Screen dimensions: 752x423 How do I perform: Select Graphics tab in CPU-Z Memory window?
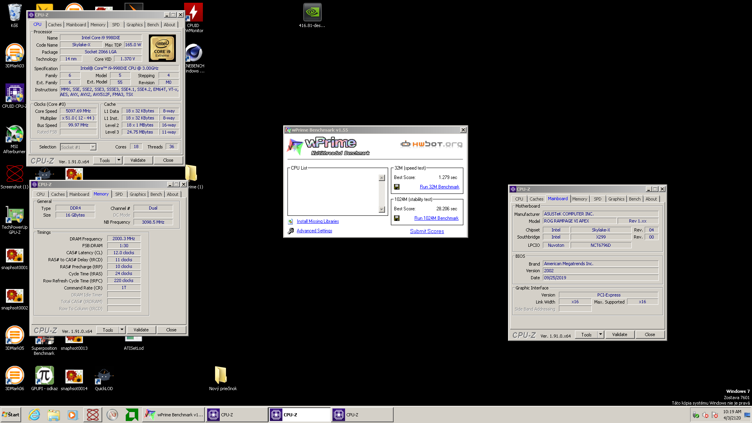pos(138,194)
